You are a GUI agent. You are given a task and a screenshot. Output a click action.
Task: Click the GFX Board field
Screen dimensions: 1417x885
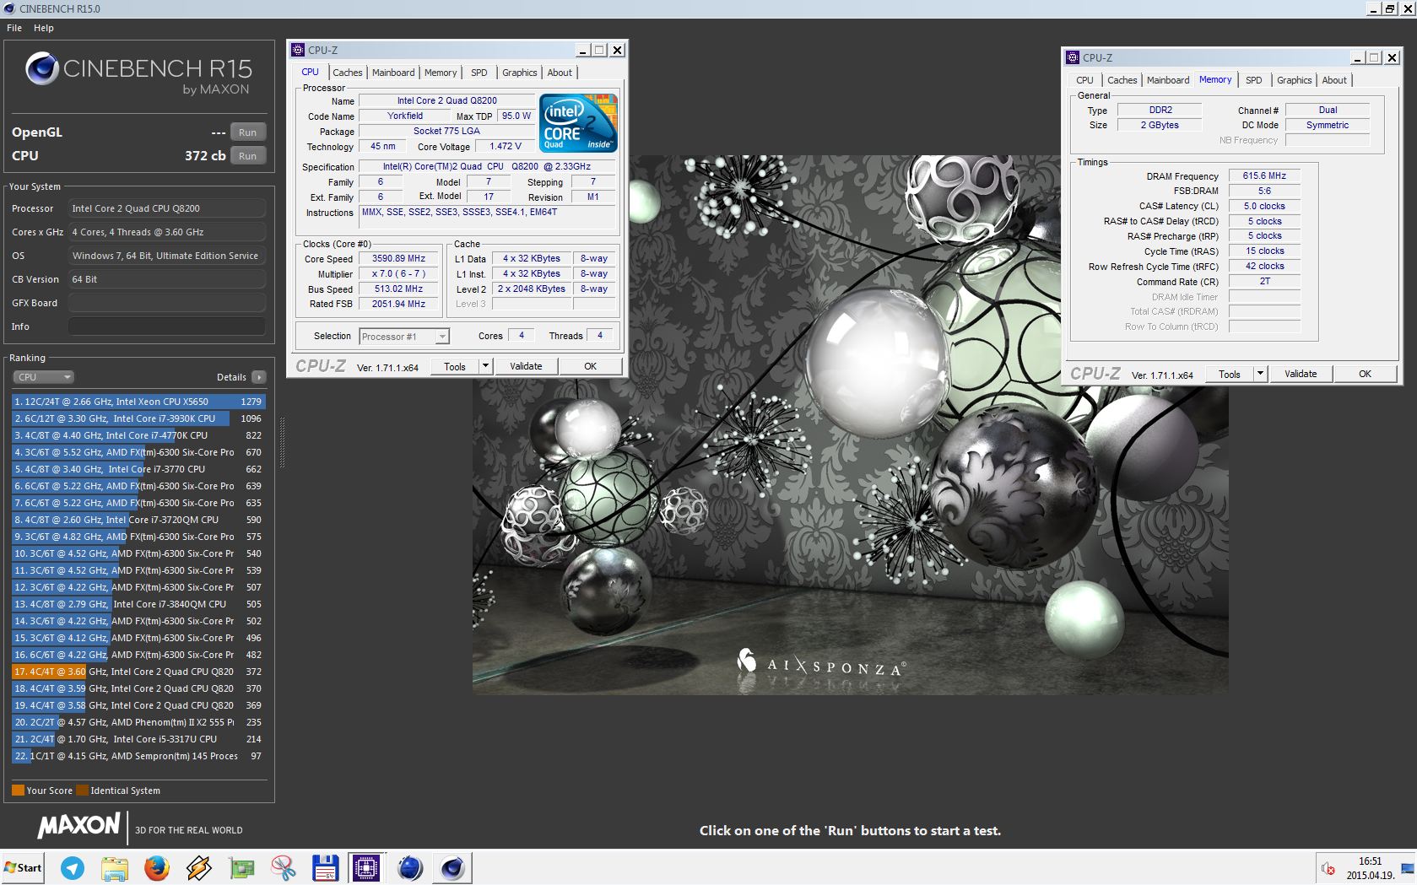pyautogui.click(x=167, y=303)
